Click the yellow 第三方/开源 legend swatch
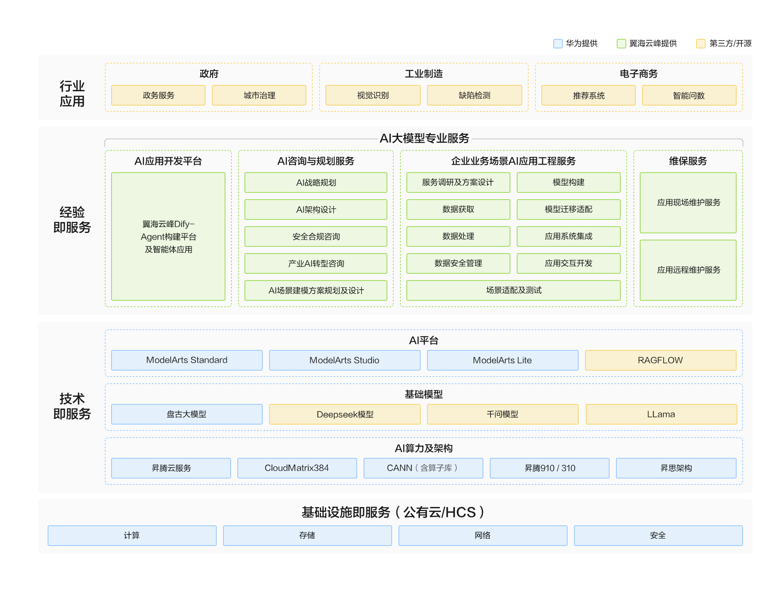Image resolution: width=762 pixels, height=592 pixels. point(700,43)
